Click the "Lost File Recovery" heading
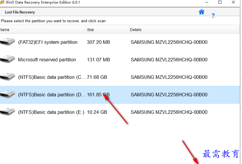 [x=20, y=12]
